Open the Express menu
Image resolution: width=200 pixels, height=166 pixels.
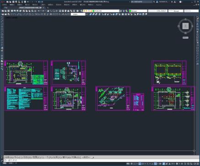(x=99, y=5)
